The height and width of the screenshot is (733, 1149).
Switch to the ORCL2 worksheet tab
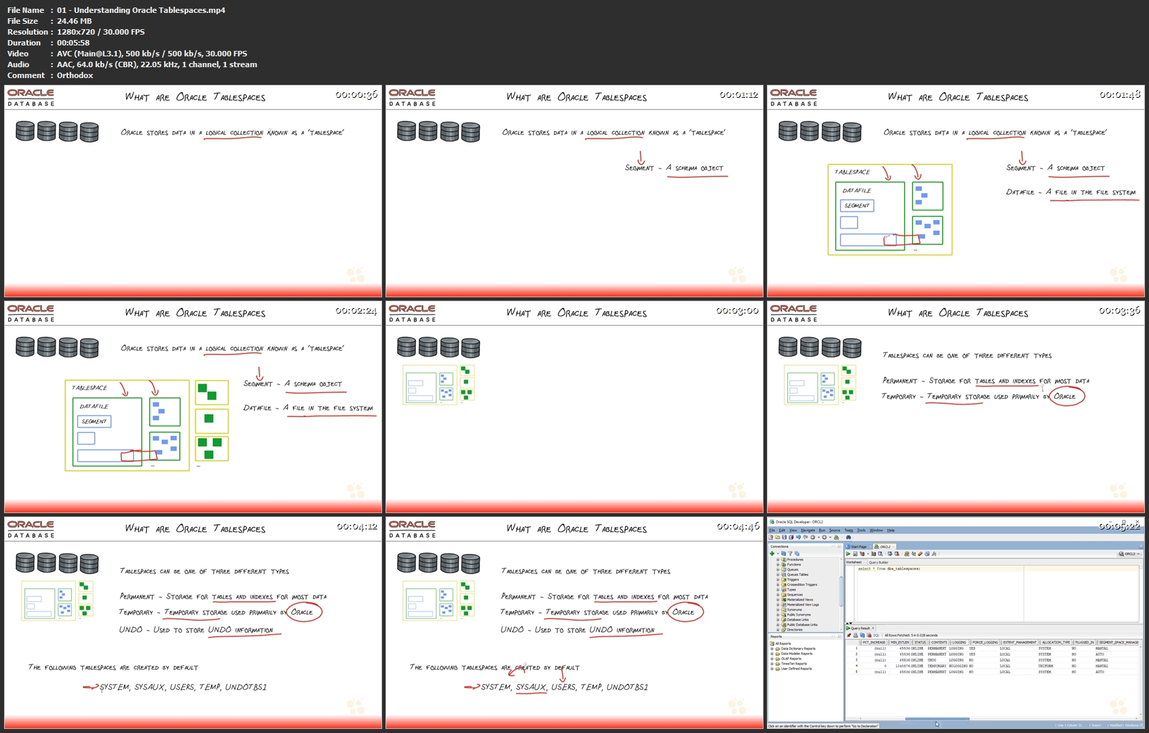[884, 546]
